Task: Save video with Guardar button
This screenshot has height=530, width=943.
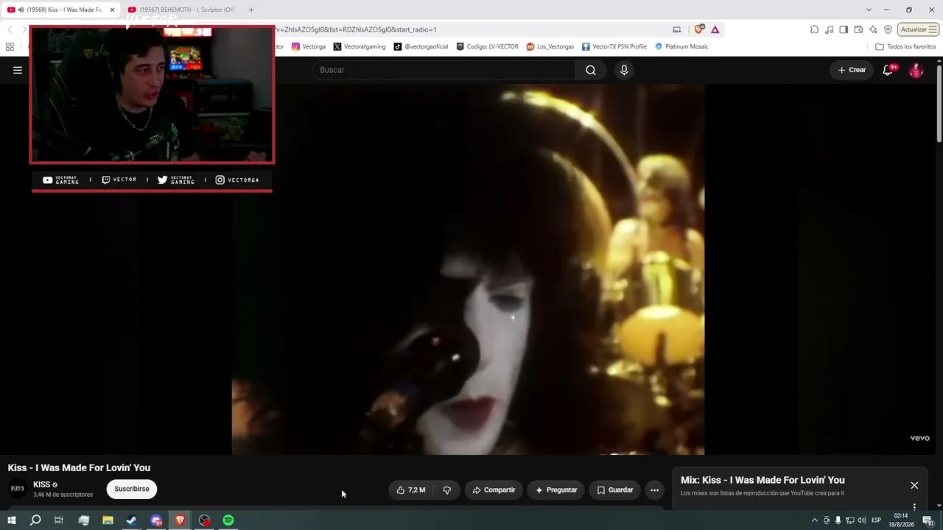Action: (614, 490)
